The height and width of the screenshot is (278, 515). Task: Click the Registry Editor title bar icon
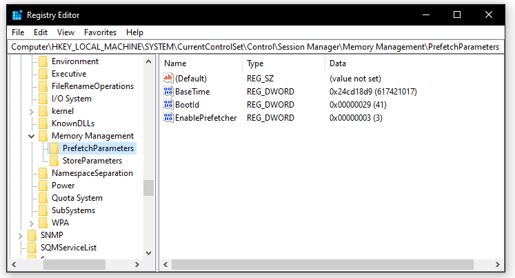17,14
